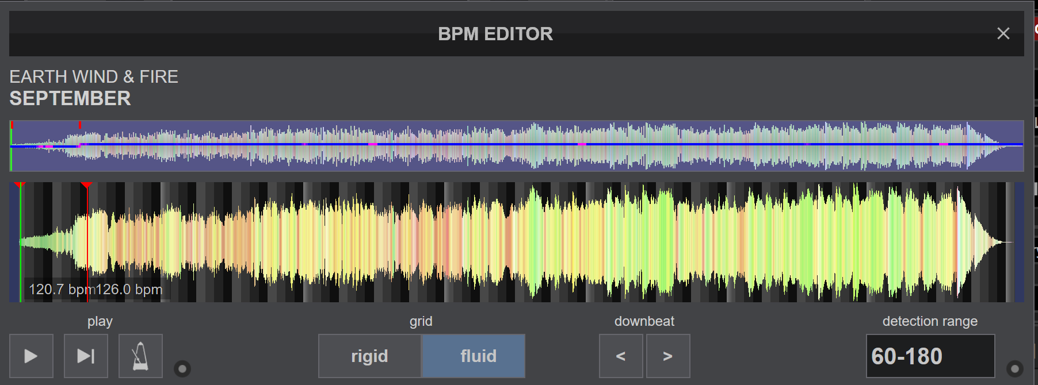Shift downbeat forward with the > arrow
1038x385 pixels.
[667, 356]
